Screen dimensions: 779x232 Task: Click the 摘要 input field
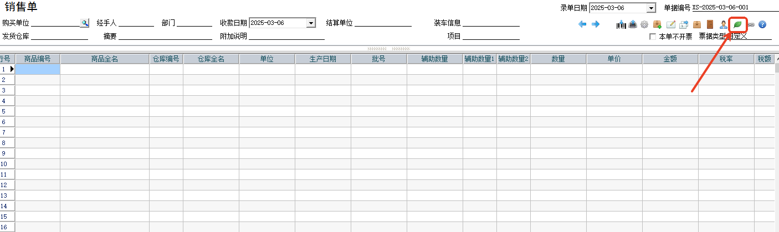[166, 37]
